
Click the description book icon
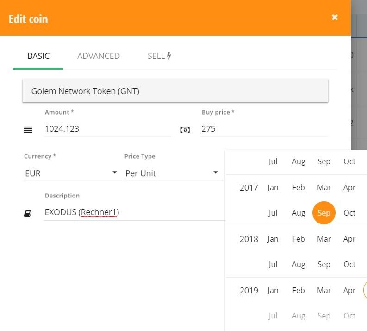tap(28, 213)
